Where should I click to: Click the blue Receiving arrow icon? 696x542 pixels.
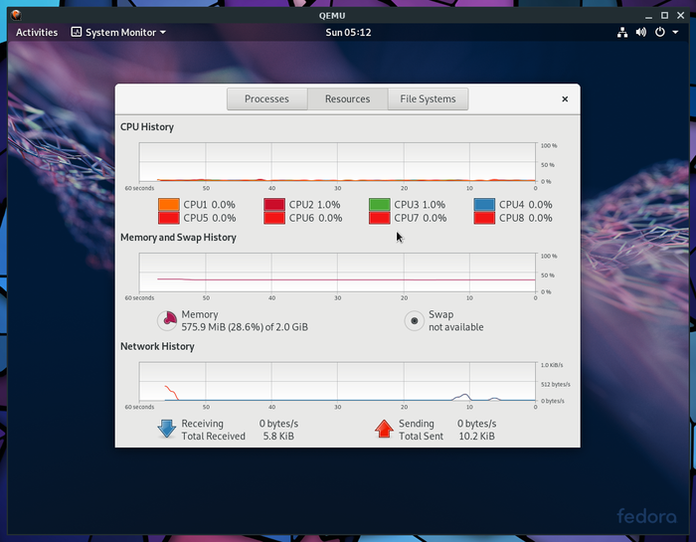167,429
